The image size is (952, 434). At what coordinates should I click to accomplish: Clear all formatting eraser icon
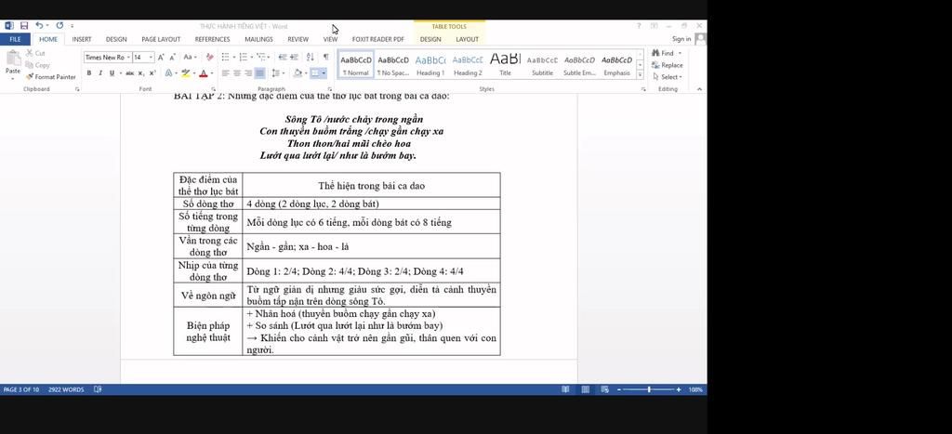click(210, 57)
